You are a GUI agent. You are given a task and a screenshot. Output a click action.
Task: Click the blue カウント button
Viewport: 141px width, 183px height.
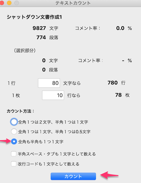[x=73, y=176]
